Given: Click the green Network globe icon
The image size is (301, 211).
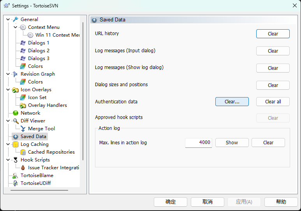Looking at the screenshot, I should (15, 113).
